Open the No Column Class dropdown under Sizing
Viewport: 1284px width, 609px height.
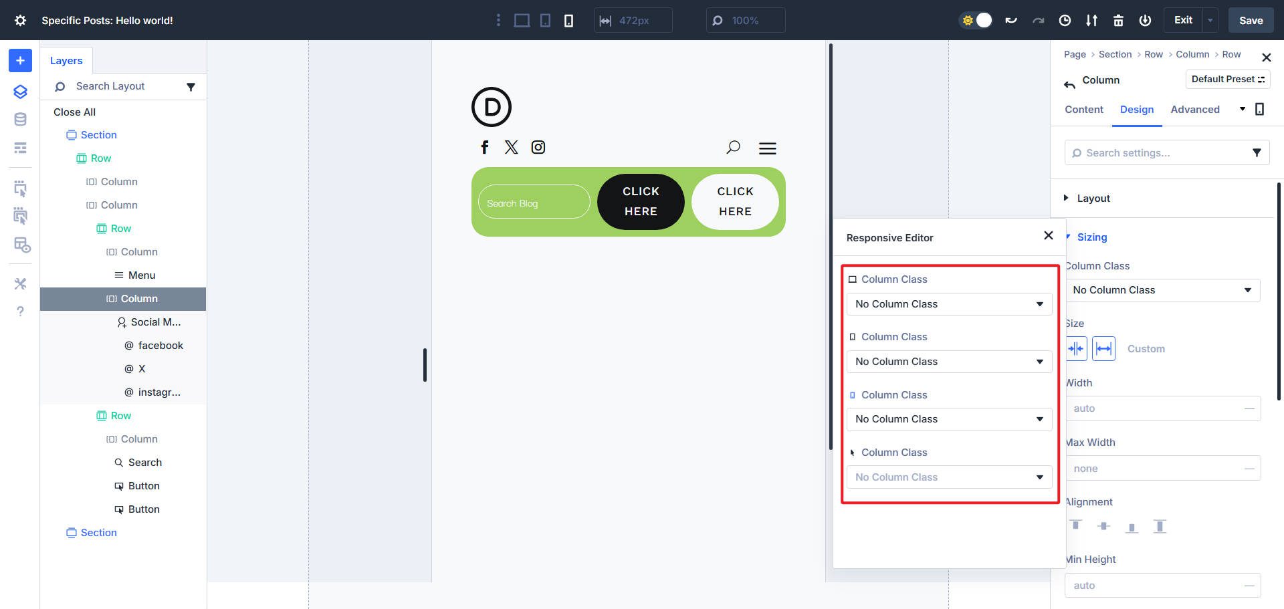pyautogui.click(x=1164, y=289)
